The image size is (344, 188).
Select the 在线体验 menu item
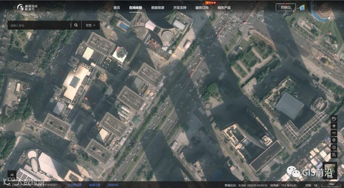coord(136,7)
